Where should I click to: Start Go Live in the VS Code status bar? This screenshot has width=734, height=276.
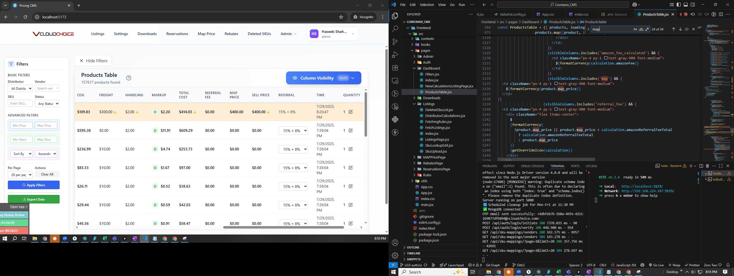point(657,265)
